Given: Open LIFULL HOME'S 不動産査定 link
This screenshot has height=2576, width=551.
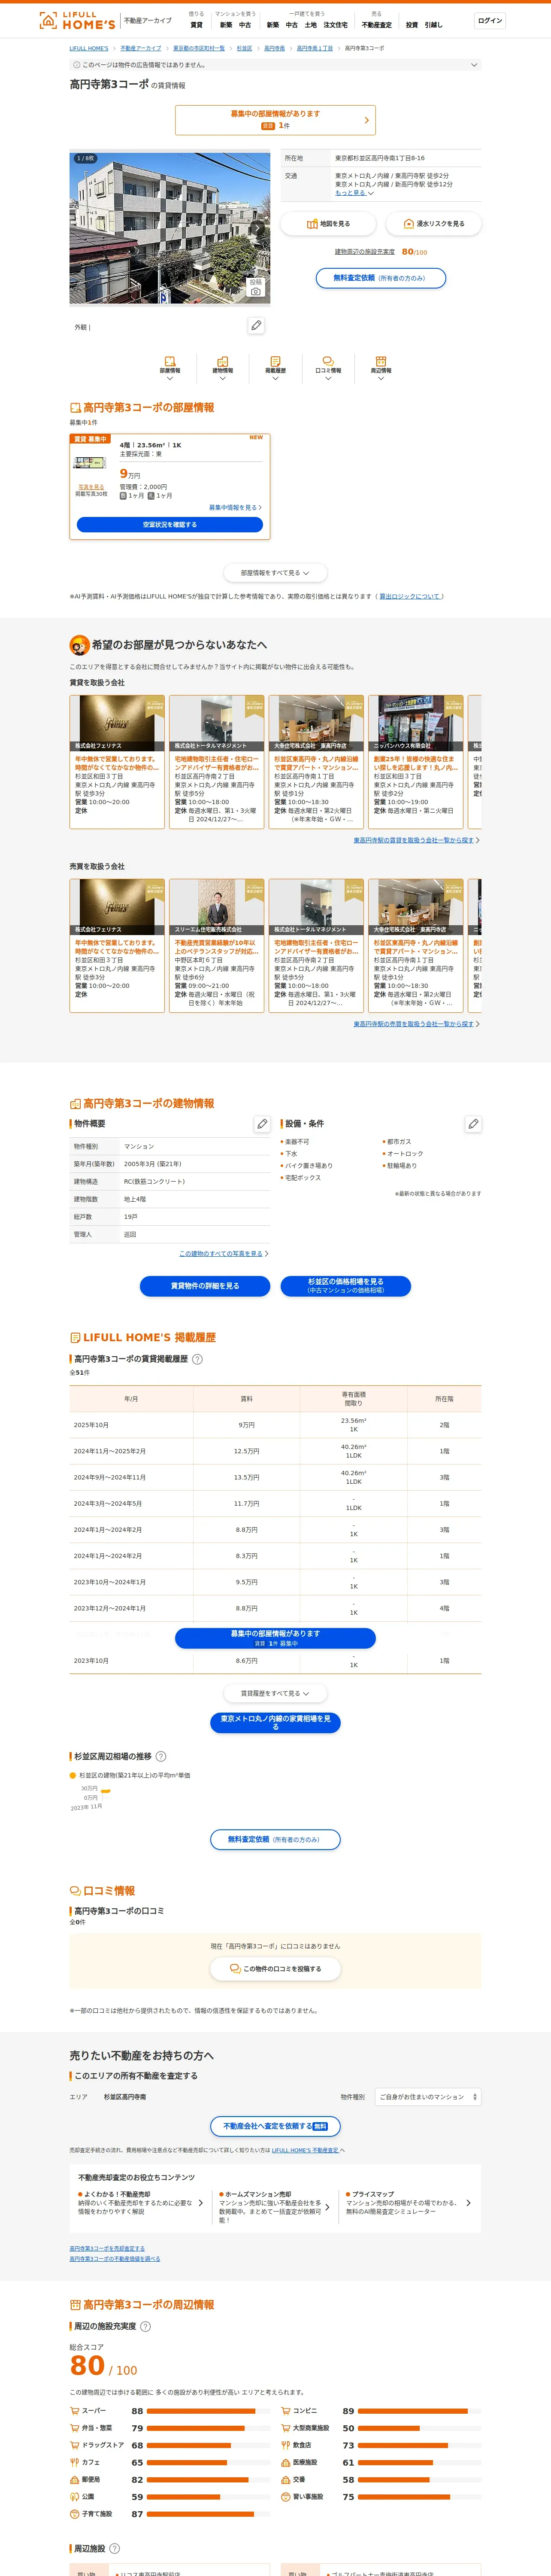Looking at the screenshot, I should 305,2150.
